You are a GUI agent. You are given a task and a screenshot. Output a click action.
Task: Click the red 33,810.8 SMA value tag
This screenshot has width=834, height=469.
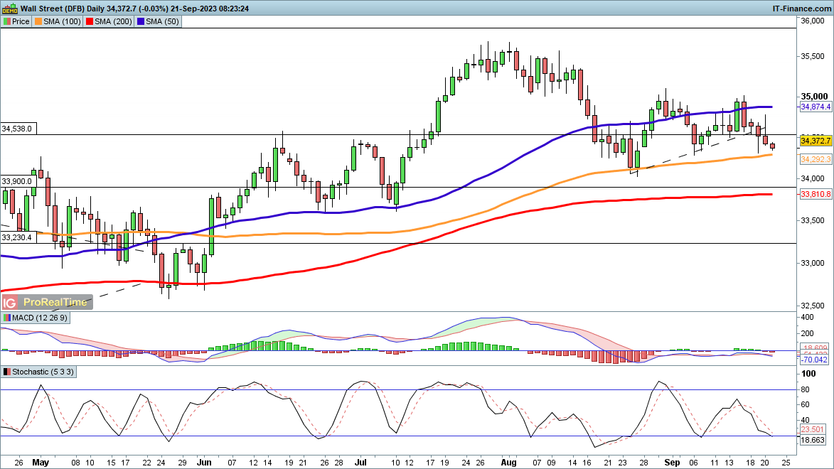pos(816,194)
